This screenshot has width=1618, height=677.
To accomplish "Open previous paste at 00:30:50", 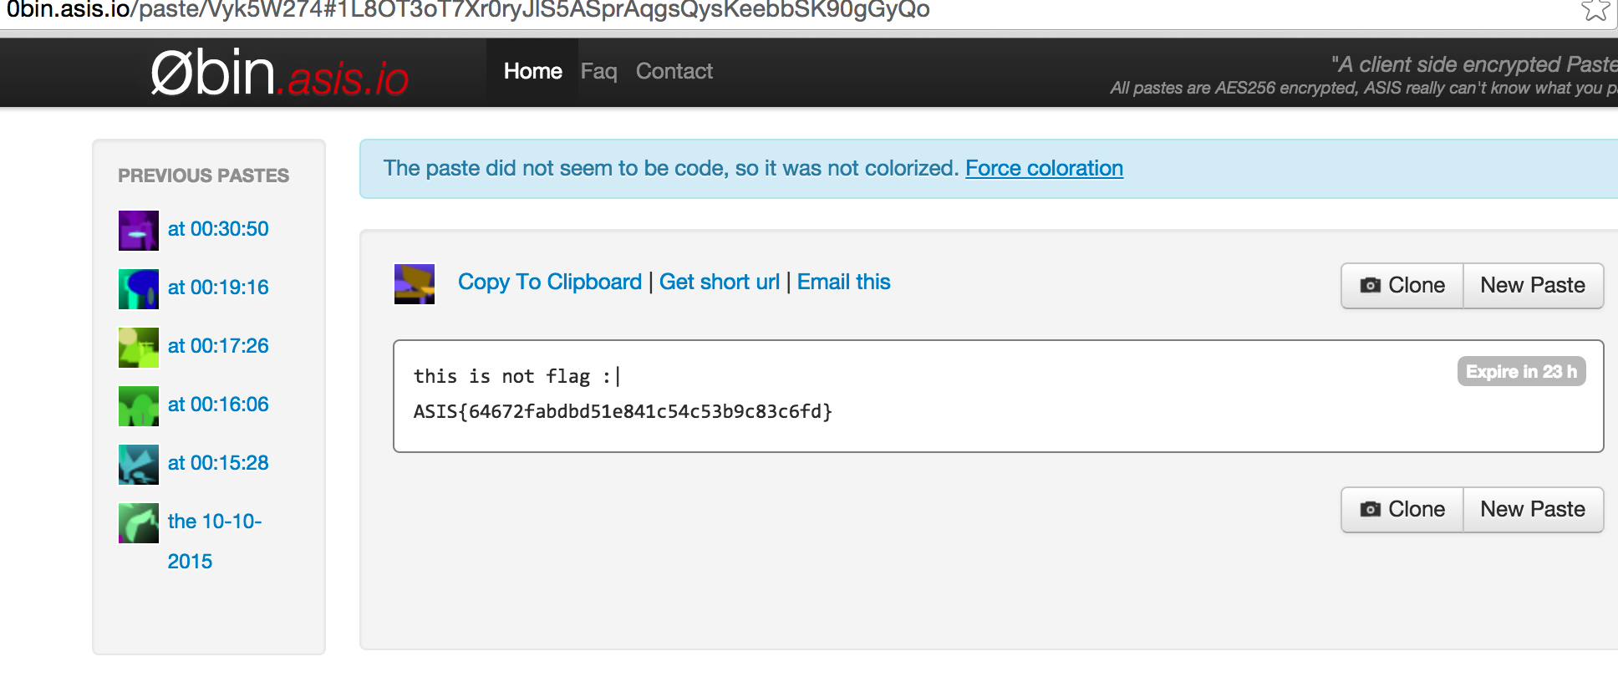I will [218, 229].
